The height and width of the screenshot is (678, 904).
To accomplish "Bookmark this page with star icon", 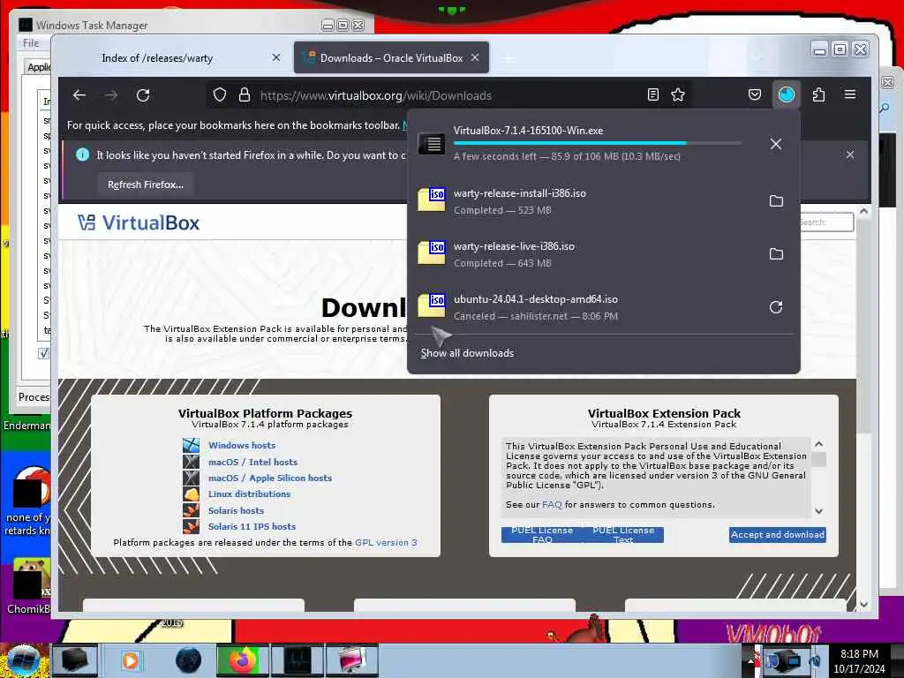I will pos(678,94).
